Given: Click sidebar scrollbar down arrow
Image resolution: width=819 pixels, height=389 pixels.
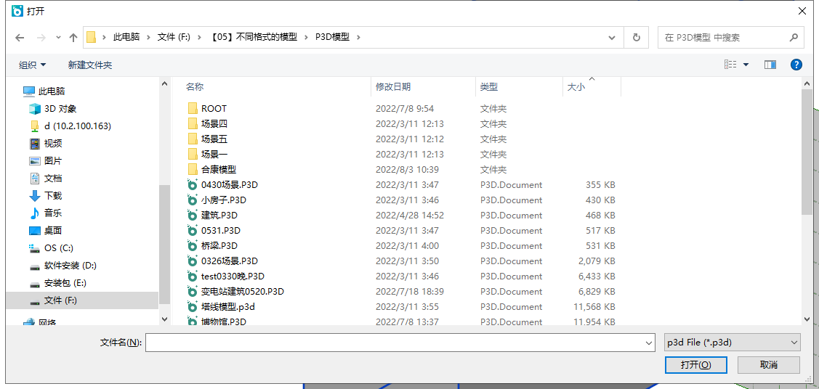Looking at the screenshot, I should click(x=164, y=318).
